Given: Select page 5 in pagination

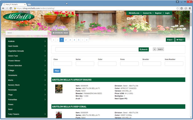Looking at the screenshot, I should pos(79,40).
